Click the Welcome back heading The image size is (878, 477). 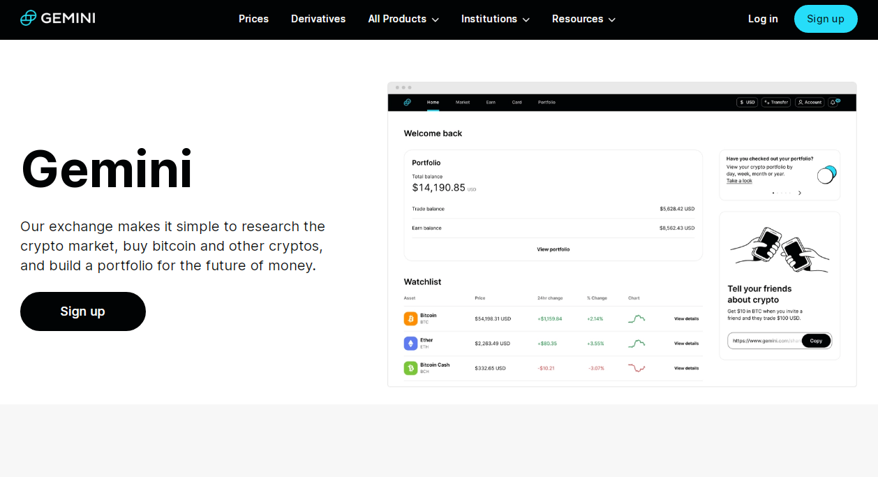click(433, 133)
